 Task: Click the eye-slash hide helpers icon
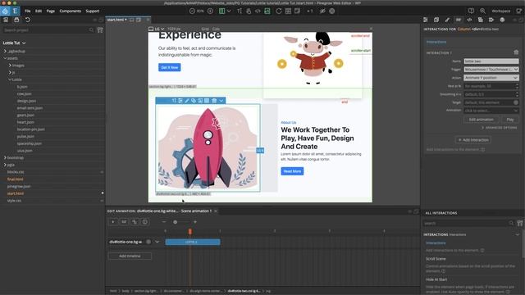point(322,11)
